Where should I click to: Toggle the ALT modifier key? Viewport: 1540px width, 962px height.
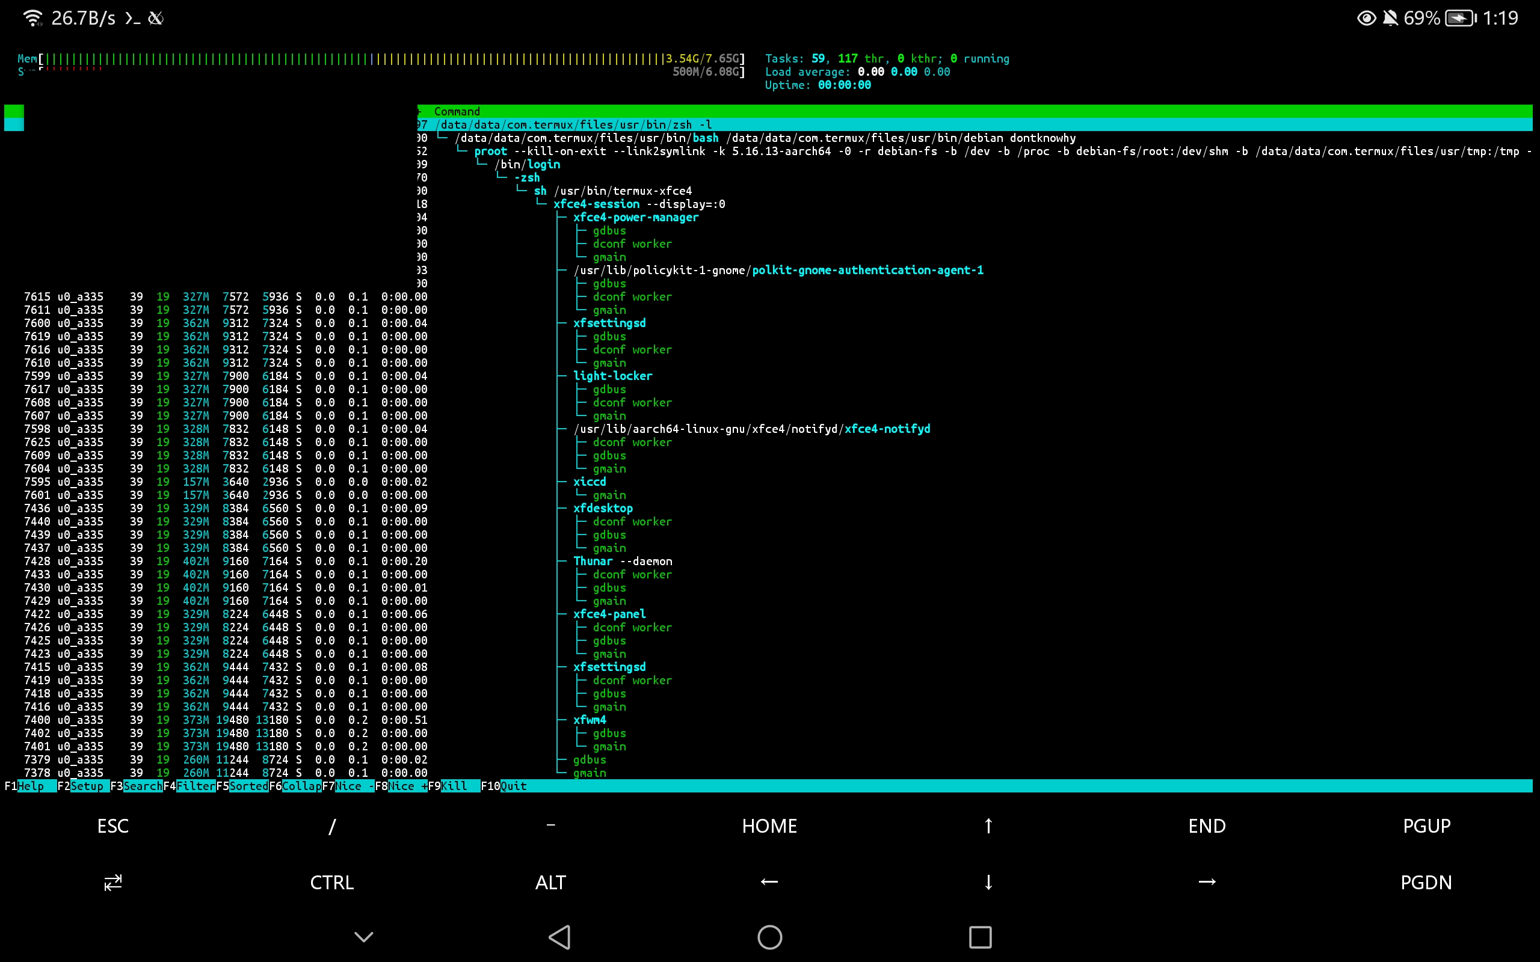click(x=549, y=883)
